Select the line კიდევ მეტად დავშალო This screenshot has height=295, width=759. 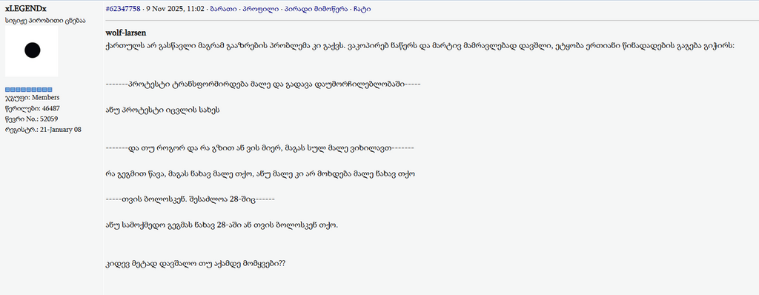pos(196,264)
